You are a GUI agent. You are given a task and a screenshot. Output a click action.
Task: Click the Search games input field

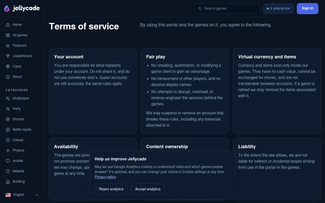(x=227, y=8)
